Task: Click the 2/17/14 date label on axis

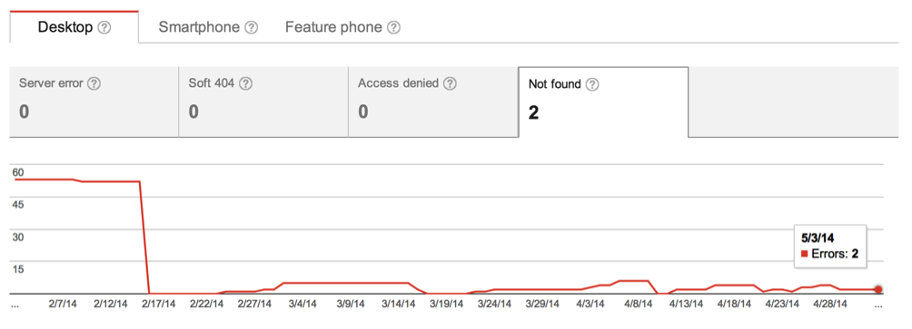Action: [x=159, y=304]
